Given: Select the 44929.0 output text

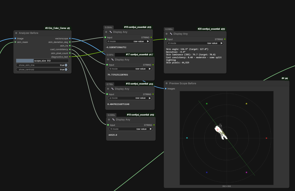Looking at the screenshot, I should click(x=113, y=135).
